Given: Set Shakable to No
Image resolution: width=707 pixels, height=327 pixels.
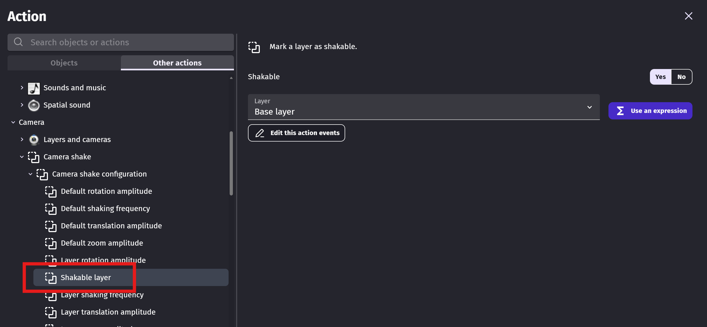Looking at the screenshot, I should (681, 77).
